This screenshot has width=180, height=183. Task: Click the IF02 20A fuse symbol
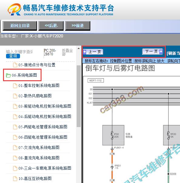pyautogui.click(x=112, y=135)
